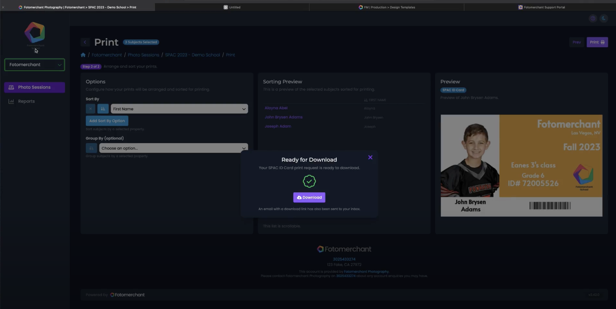Click the Alayna first name cell

(x=369, y=108)
